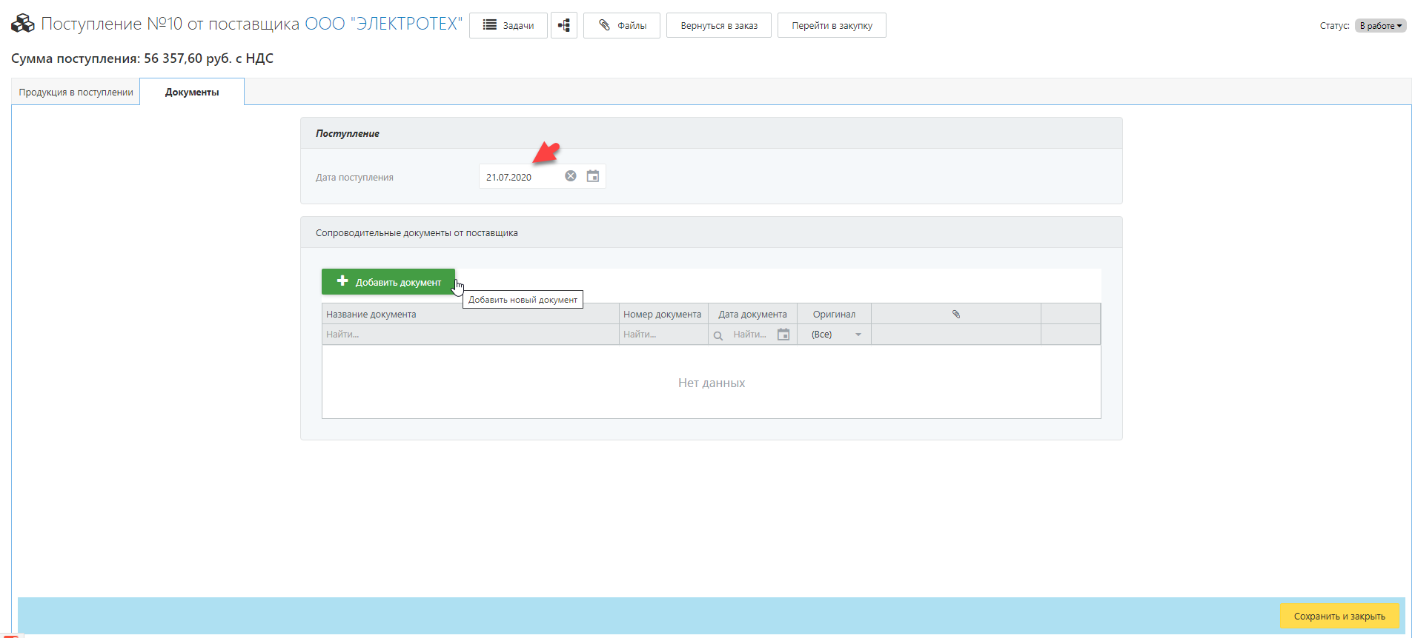
Task: Clear the receipt date with the X icon
Action: [570, 176]
